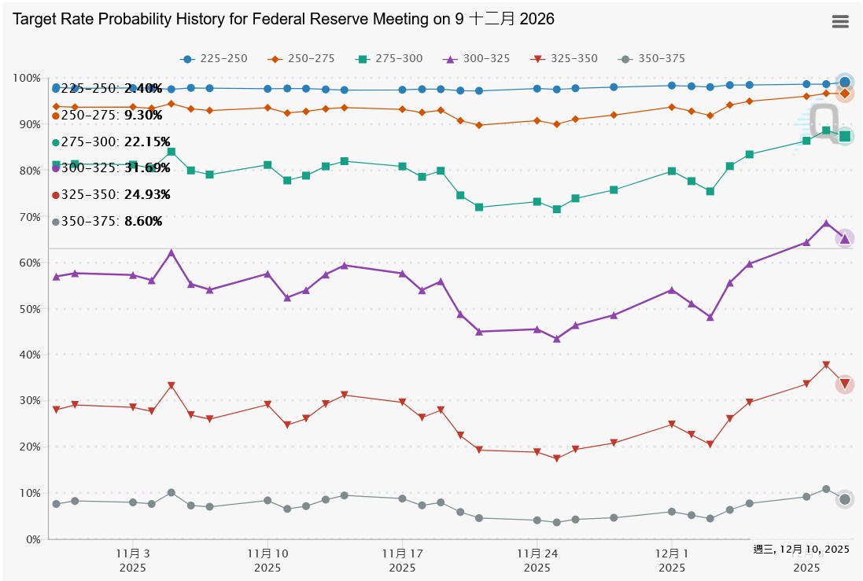The image size is (863, 581).
Task: Open the chart hamburger context menu
Action: click(840, 22)
